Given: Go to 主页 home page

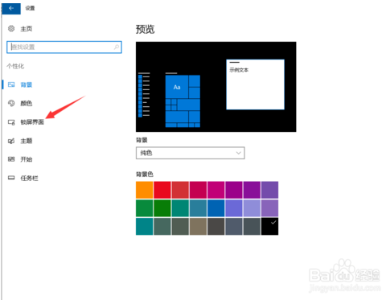Looking at the screenshot, I should point(27,29).
